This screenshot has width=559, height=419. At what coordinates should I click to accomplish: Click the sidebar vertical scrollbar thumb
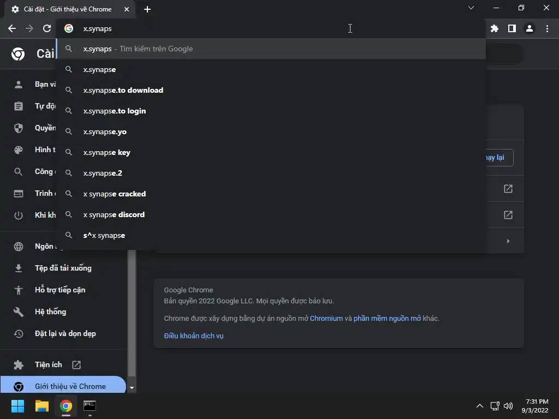132,313
